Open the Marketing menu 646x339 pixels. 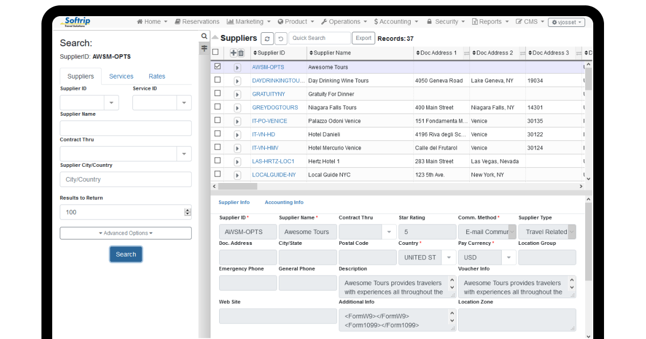249,22
